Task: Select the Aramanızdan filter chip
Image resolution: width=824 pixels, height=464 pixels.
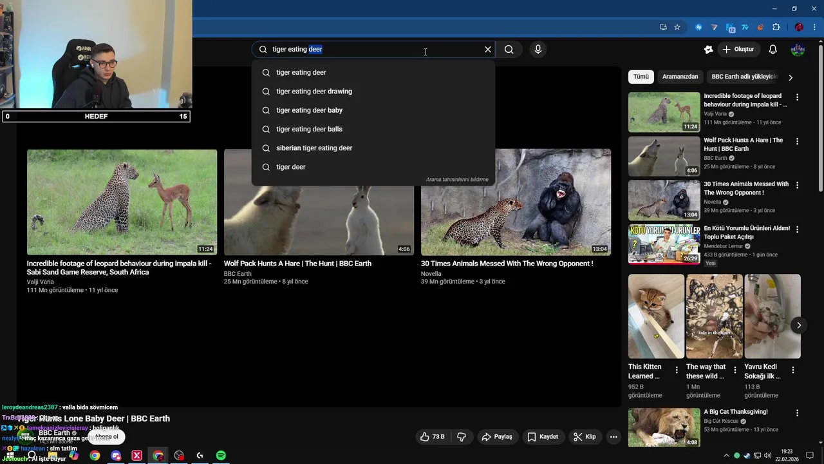Action: 680,77
